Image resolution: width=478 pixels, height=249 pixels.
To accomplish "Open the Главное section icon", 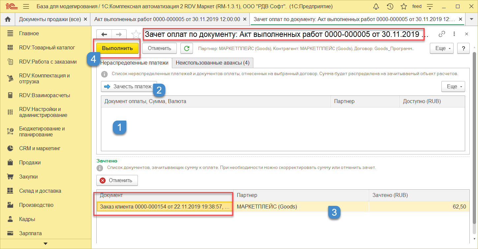I will [10, 33].
